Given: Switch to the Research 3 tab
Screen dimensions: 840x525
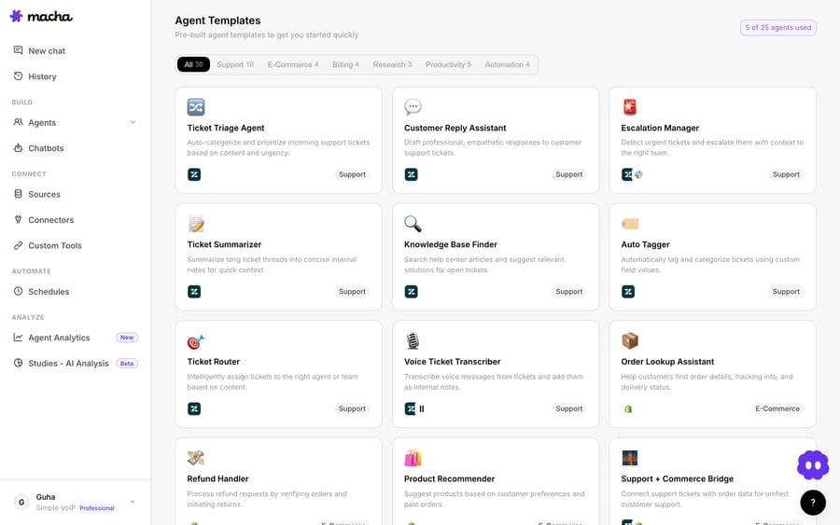Looking at the screenshot, I should click(392, 64).
